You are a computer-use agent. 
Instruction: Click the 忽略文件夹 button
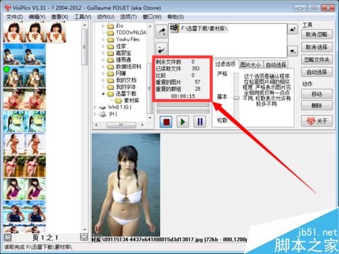[317, 60]
